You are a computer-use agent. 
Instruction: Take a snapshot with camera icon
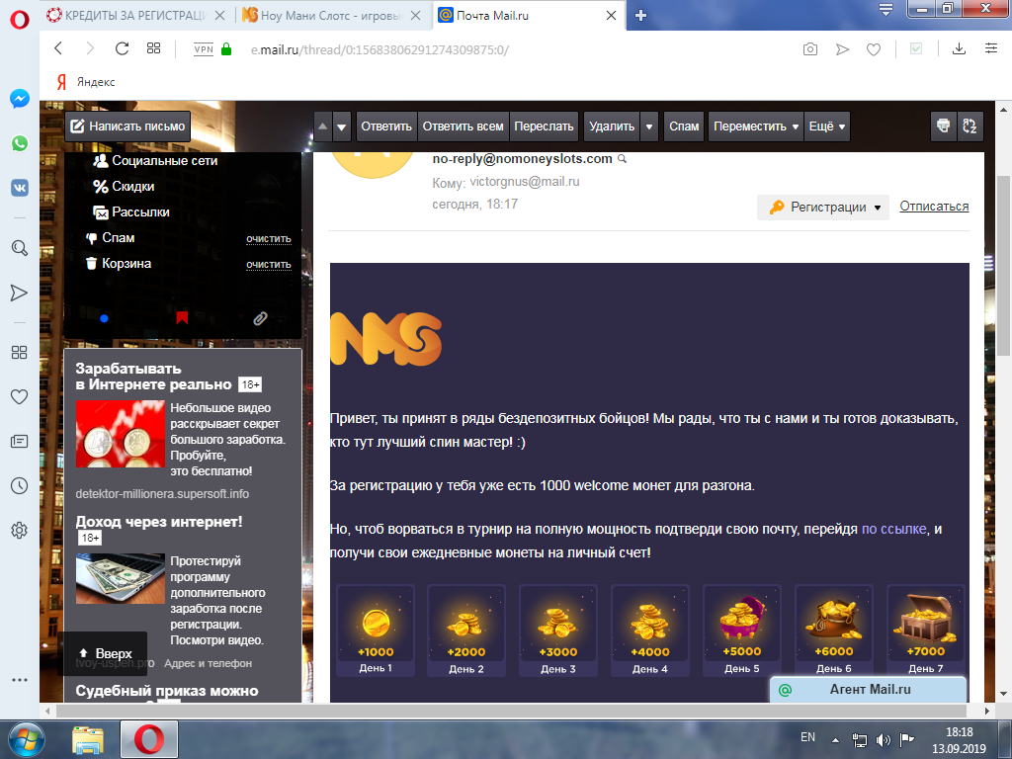tap(810, 49)
